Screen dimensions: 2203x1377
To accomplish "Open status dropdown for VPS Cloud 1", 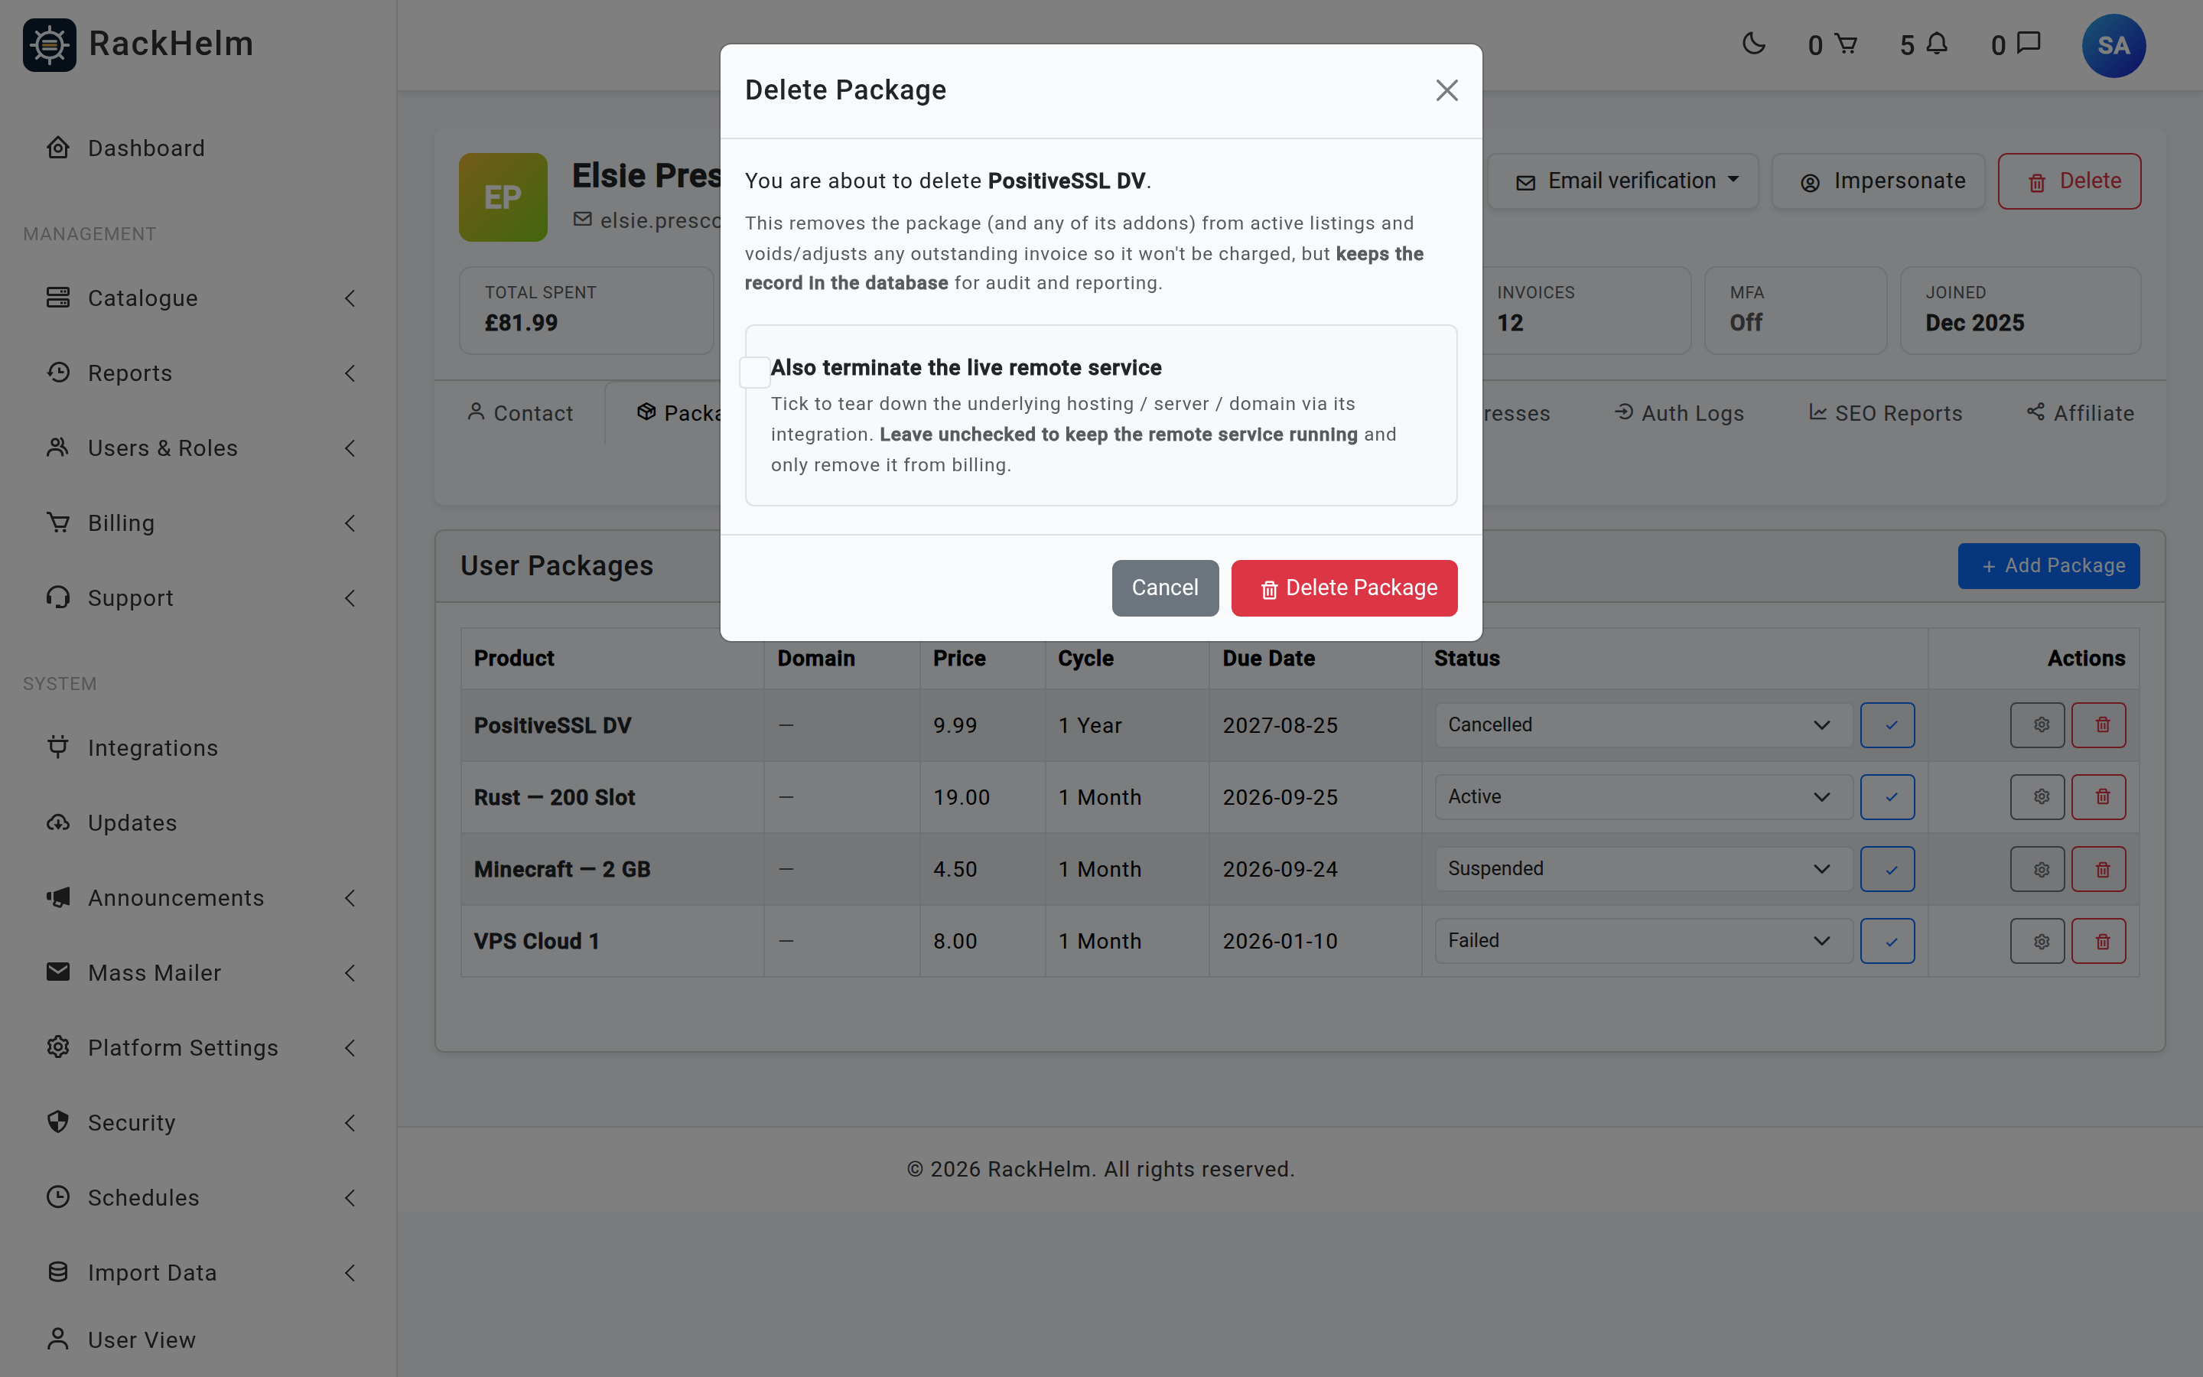I will [1643, 941].
